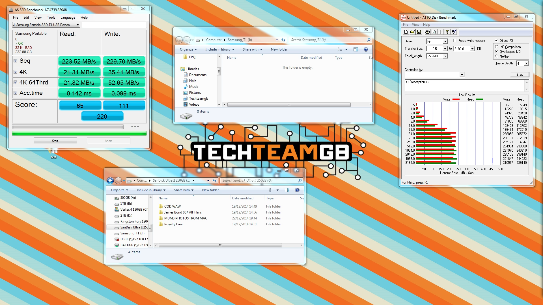Open the Queue Depth dropdown

coord(526,64)
